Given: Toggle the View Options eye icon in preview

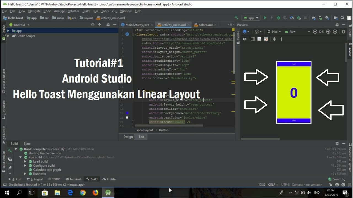Looking at the screenshot, I should 245,39.
